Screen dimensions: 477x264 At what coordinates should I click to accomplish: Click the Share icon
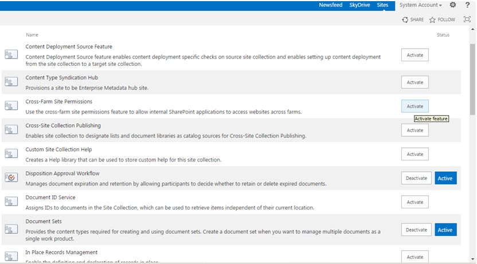tap(405, 19)
